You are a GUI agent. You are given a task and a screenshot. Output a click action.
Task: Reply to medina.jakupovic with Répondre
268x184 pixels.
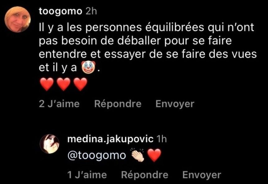point(145,175)
